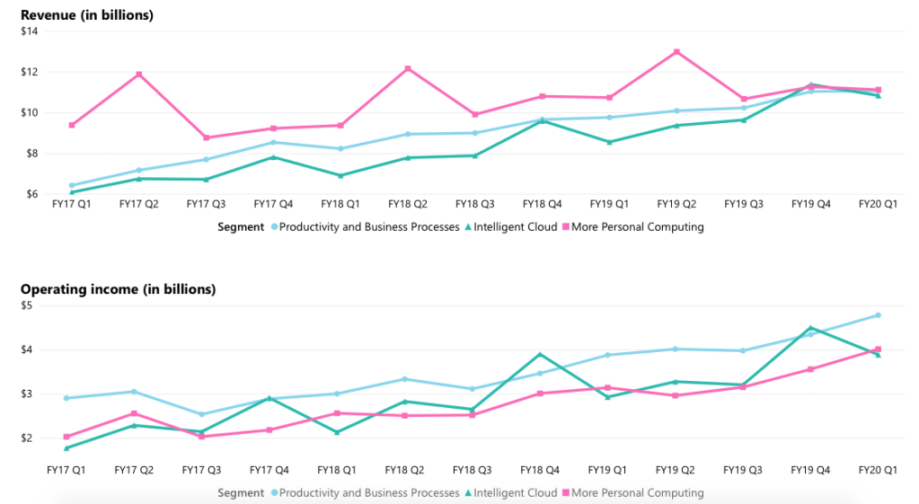
Task: Select More Personal Computing FY17 Q2 revenue point
Action: click(138, 74)
